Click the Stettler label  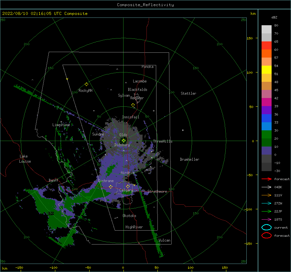click(189, 93)
